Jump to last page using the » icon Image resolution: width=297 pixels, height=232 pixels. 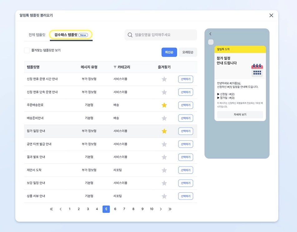click(x=170, y=209)
